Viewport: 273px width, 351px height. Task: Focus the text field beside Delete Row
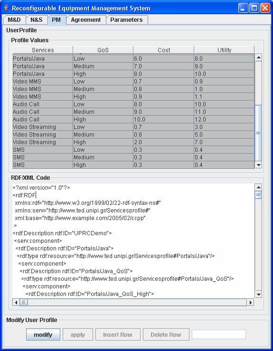219,334
